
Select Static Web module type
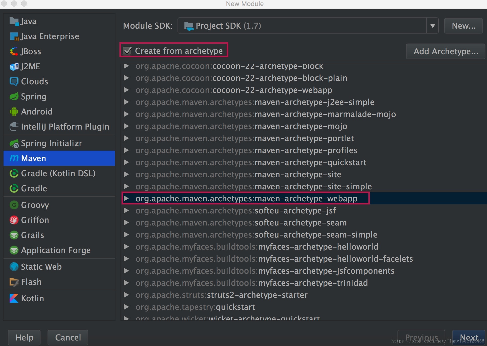coord(59,267)
